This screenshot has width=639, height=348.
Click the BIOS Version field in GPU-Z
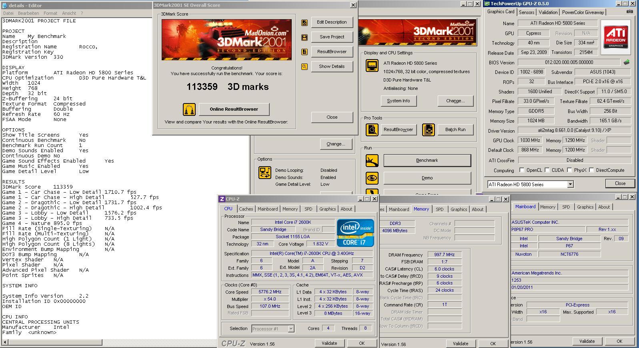[569, 62]
